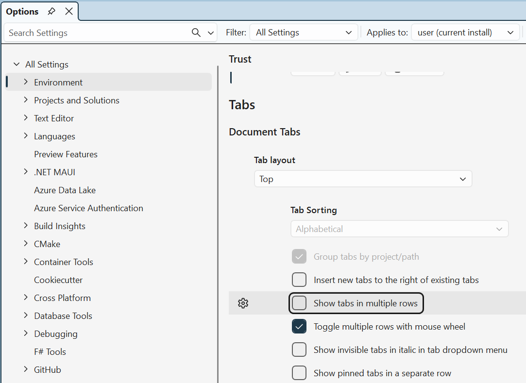Open Azure Data Lake settings
Viewport: 526px width, 383px height.
click(x=65, y=190)
